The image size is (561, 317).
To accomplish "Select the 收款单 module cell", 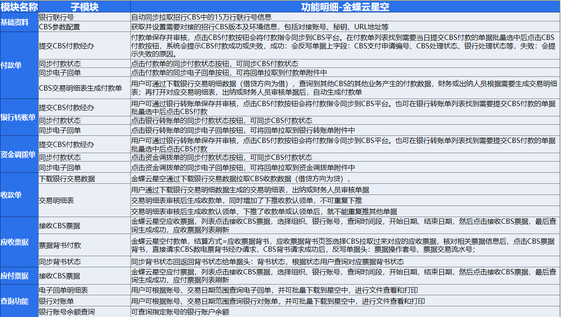I will coord(19,194).
